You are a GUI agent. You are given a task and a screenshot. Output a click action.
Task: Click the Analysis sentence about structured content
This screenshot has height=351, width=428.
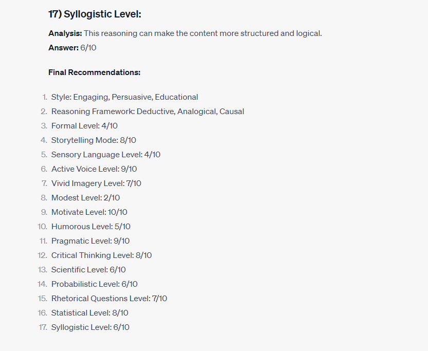point(202,33)
